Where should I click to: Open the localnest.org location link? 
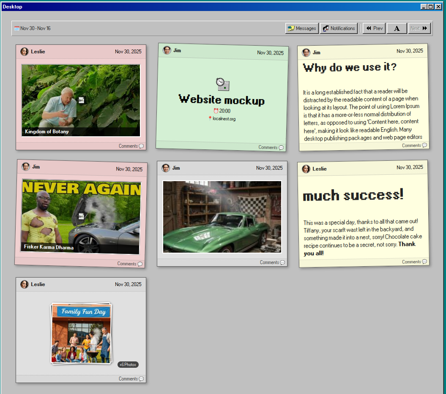(224, 119)
